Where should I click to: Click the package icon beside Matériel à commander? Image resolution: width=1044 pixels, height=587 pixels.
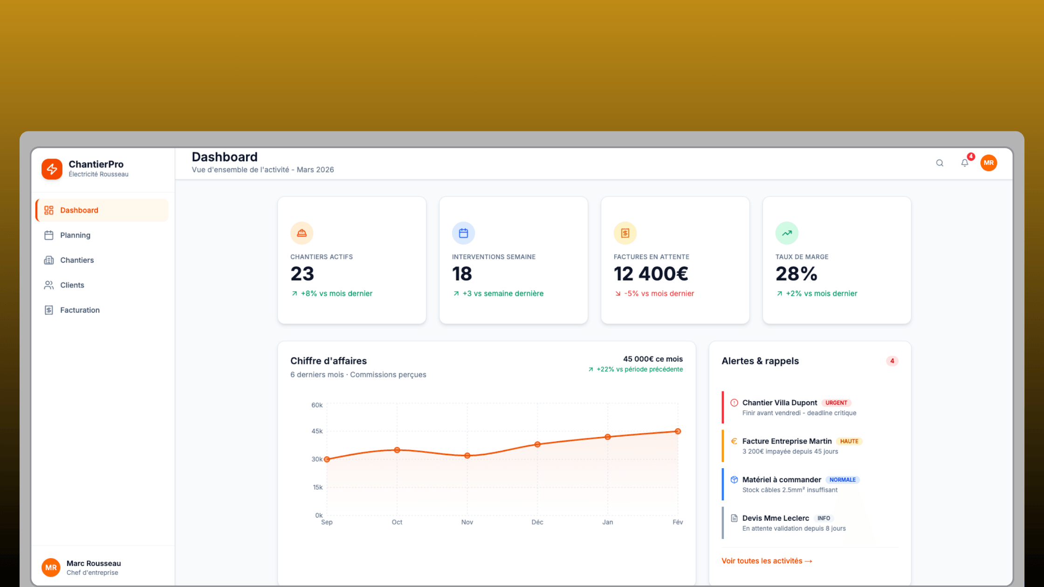tap(734, 479)
